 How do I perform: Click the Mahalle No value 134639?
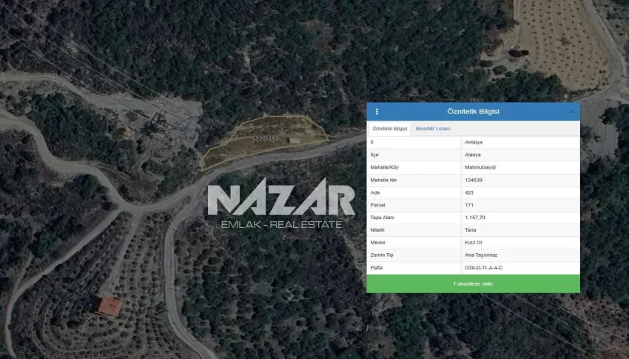[474, 180]
